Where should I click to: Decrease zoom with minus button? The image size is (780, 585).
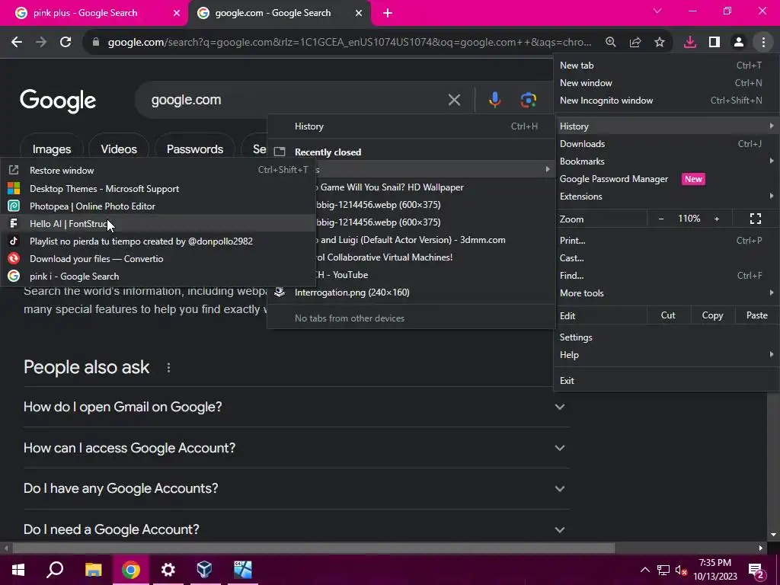pyautogui.click(x=661, y=219)
